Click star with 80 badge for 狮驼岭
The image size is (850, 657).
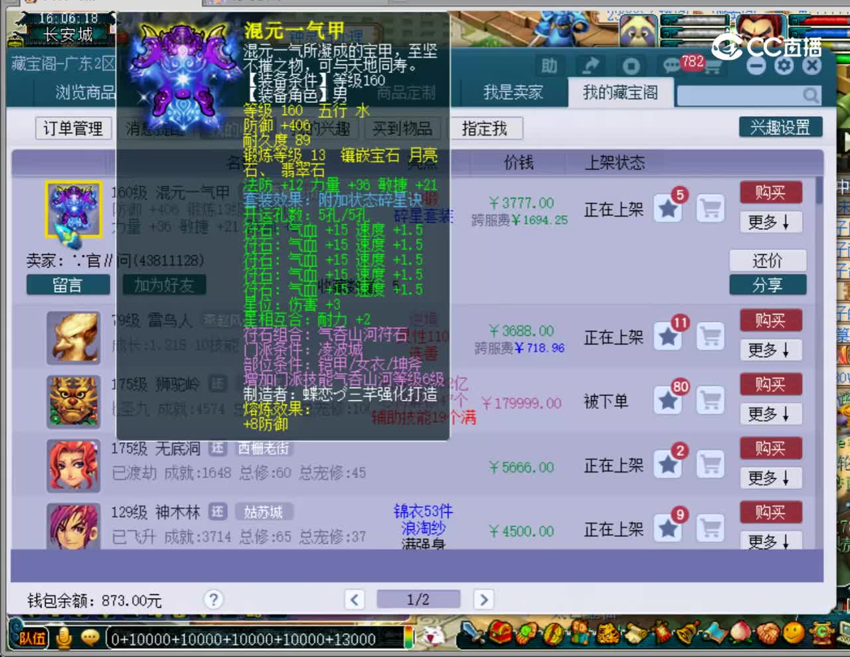(668, 402)
